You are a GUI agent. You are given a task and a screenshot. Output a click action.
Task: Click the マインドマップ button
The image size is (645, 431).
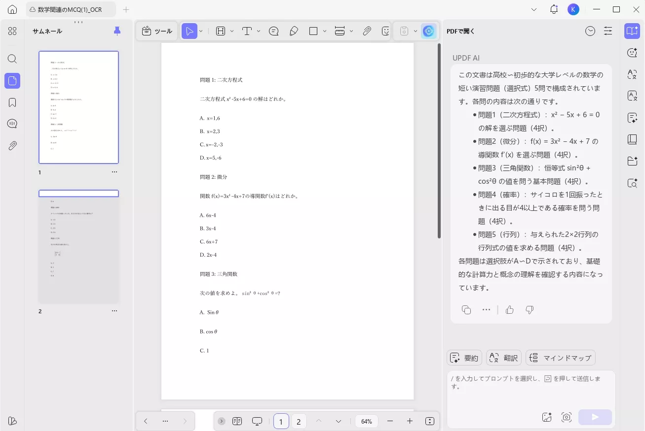click(x=561, y=358)
